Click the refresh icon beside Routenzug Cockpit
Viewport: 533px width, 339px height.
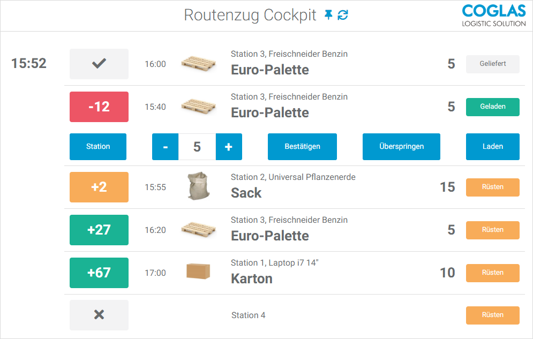pyautogui.click(x=343, y=16)
